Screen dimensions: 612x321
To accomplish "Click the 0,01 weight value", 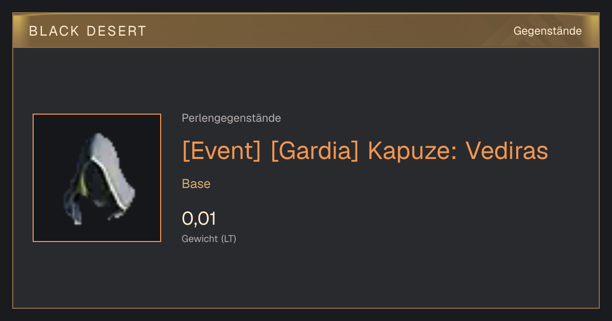I will point(199,219).
